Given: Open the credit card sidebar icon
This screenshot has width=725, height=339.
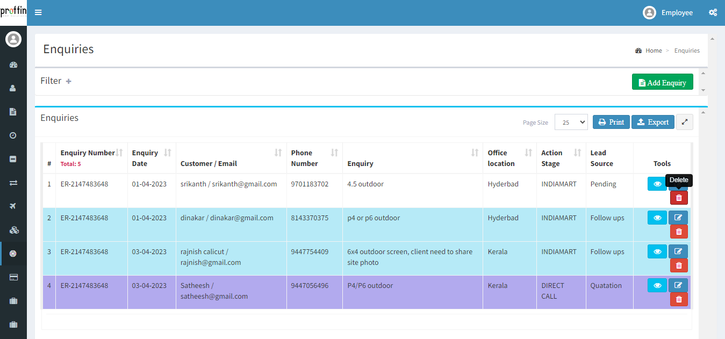Looking at the screenshot, I should pos(13,277).
